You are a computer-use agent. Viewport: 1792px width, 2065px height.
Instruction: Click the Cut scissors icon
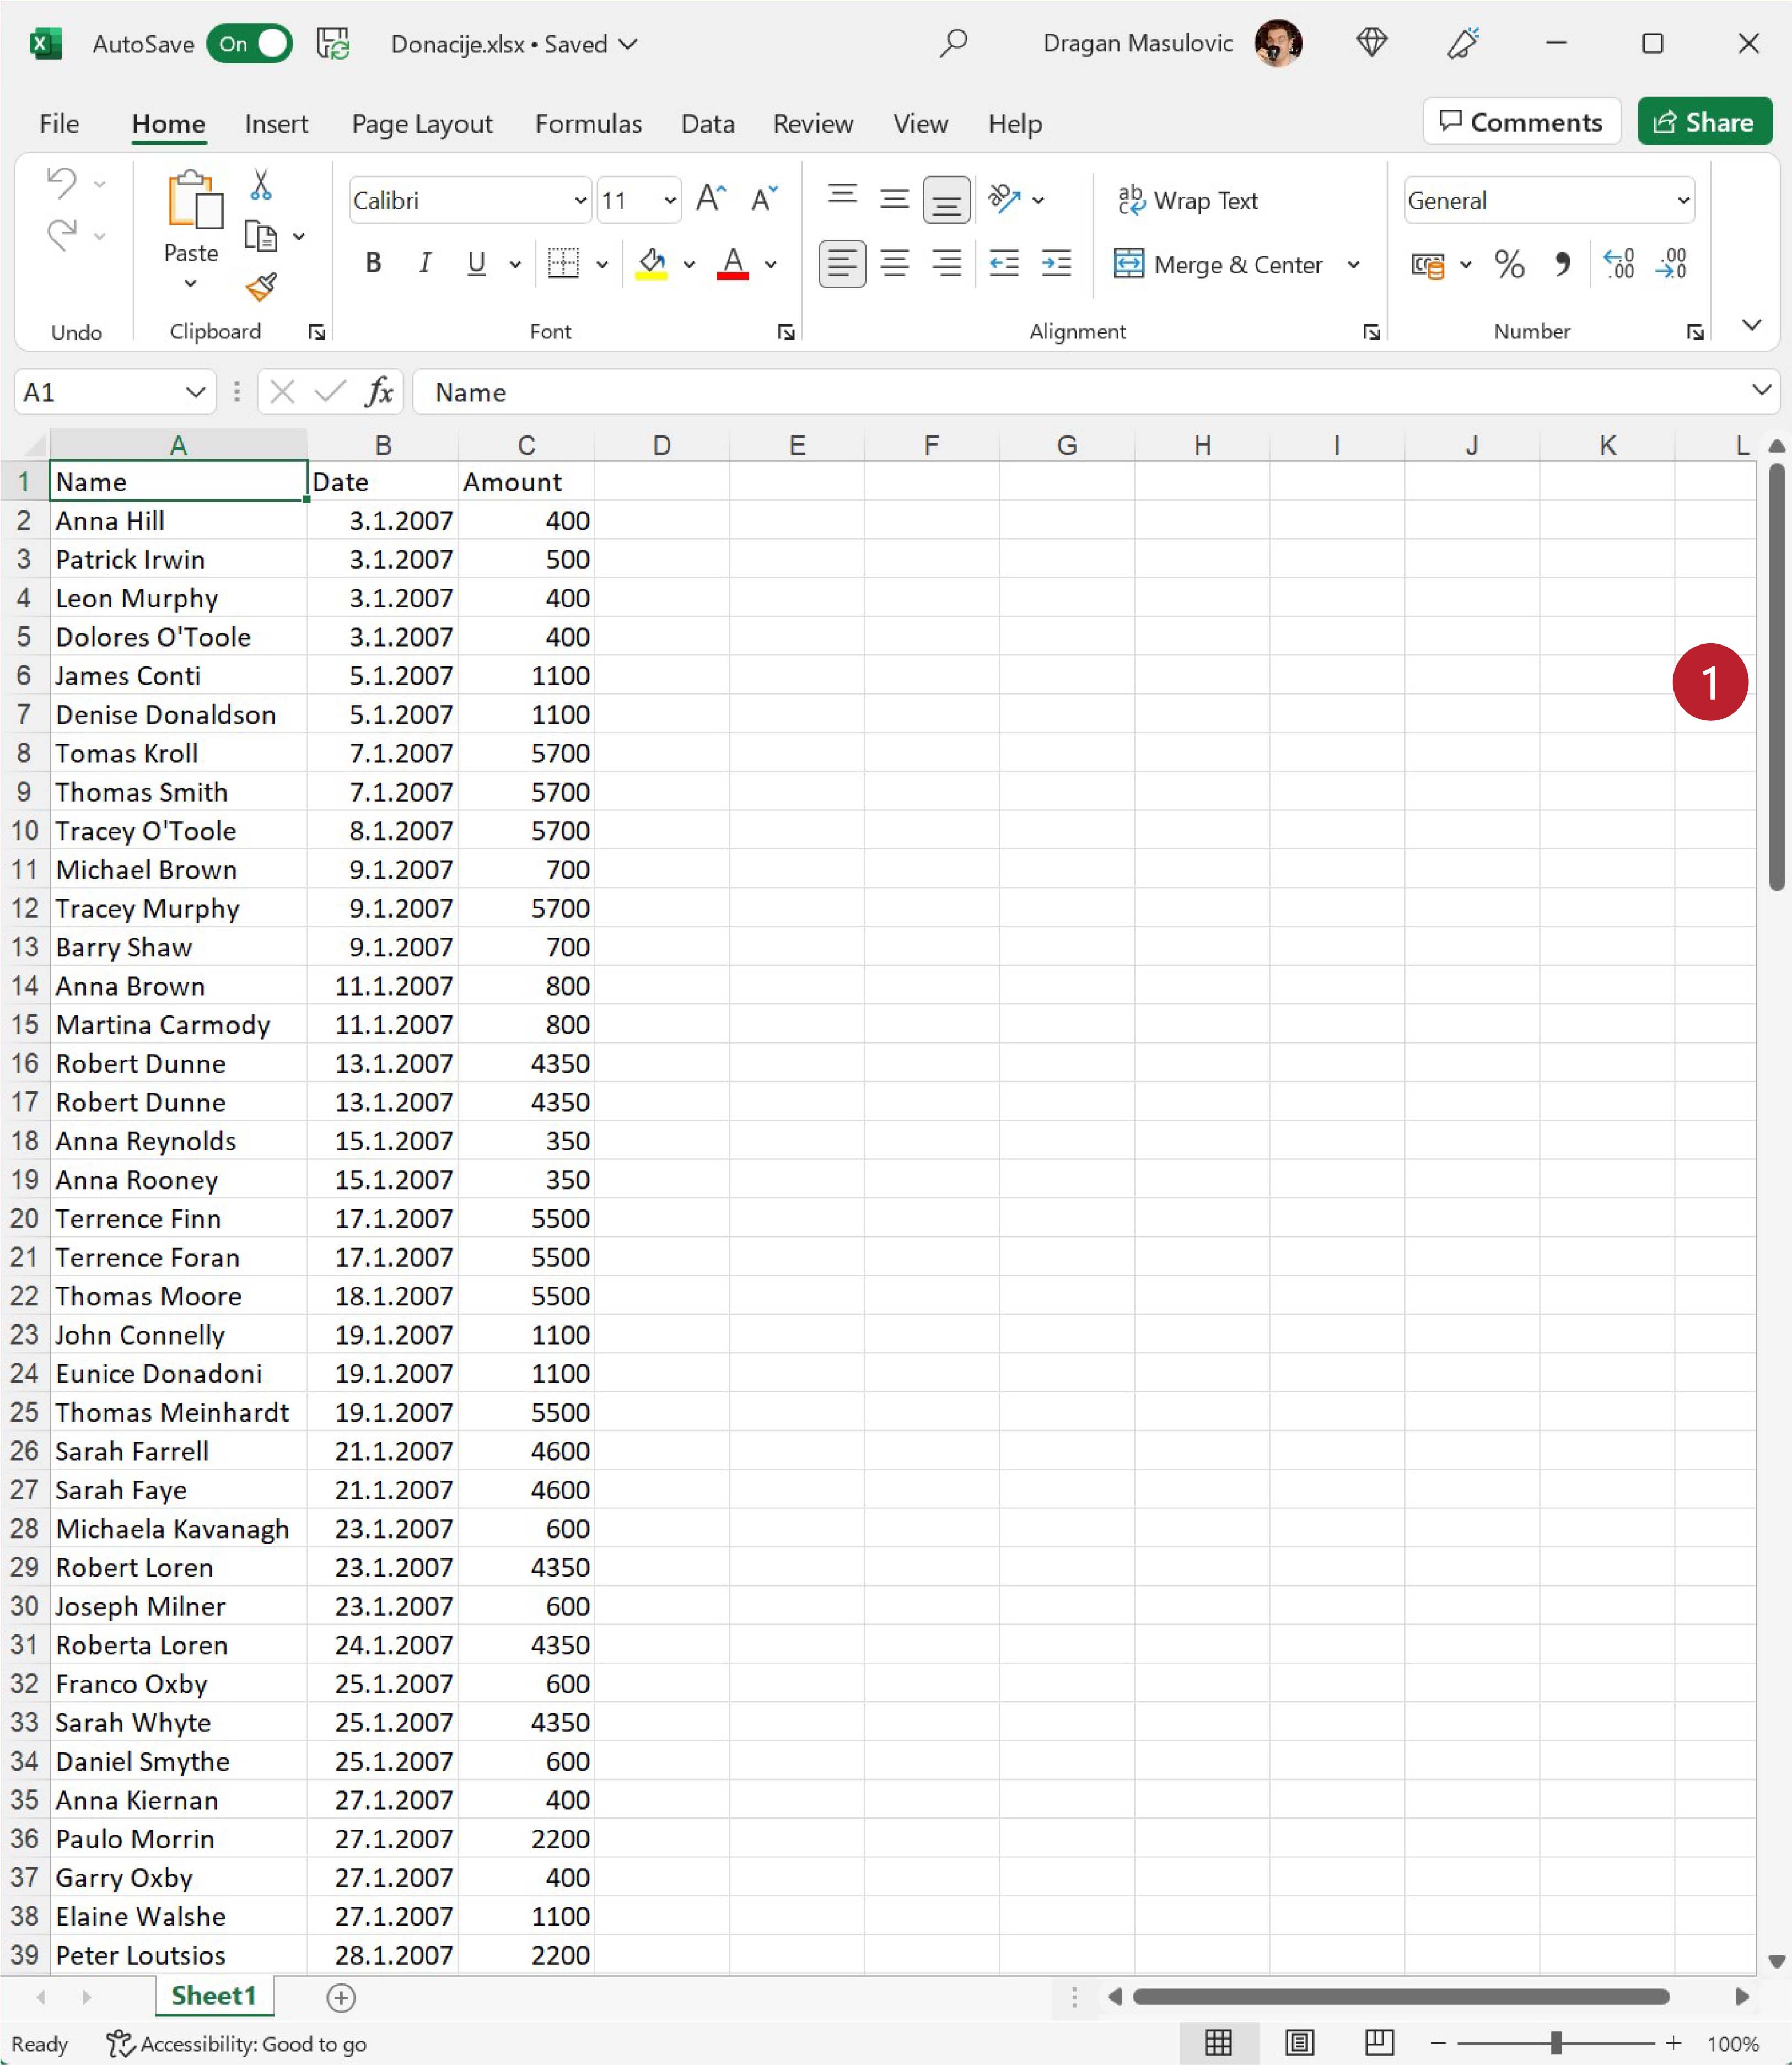click(x=261, y=185)
